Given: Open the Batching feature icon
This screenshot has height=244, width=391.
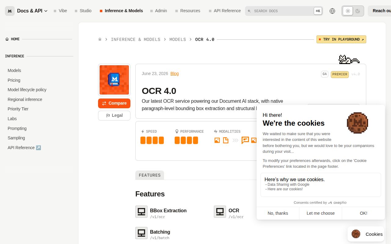Looking at the screenshot, I should pyautogui.click(x=141, y=233).
